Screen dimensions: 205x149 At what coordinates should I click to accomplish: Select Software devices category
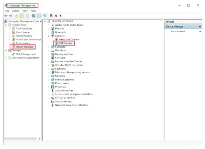(64, 90)
